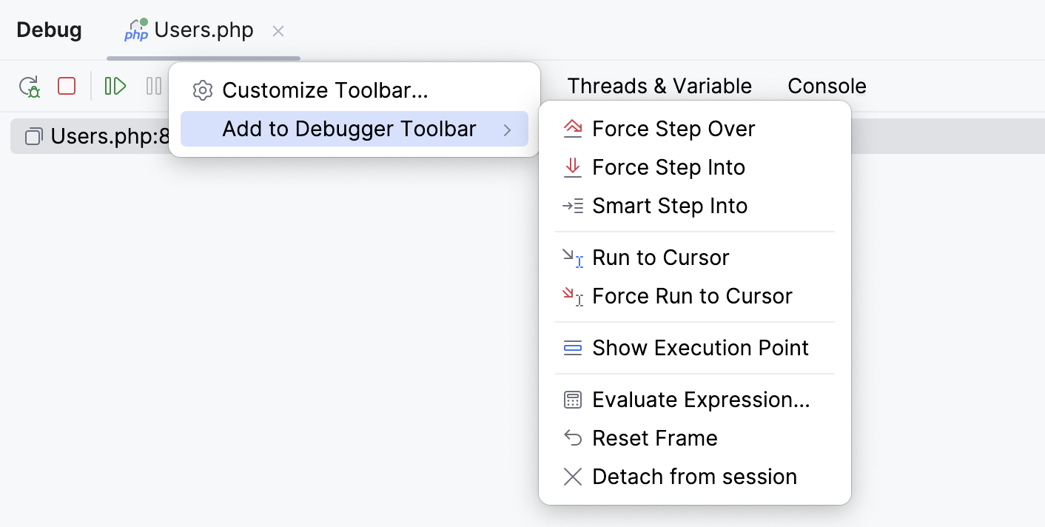Open the Threads & Variable tab

pyautogui.click(x=659, y=86)
